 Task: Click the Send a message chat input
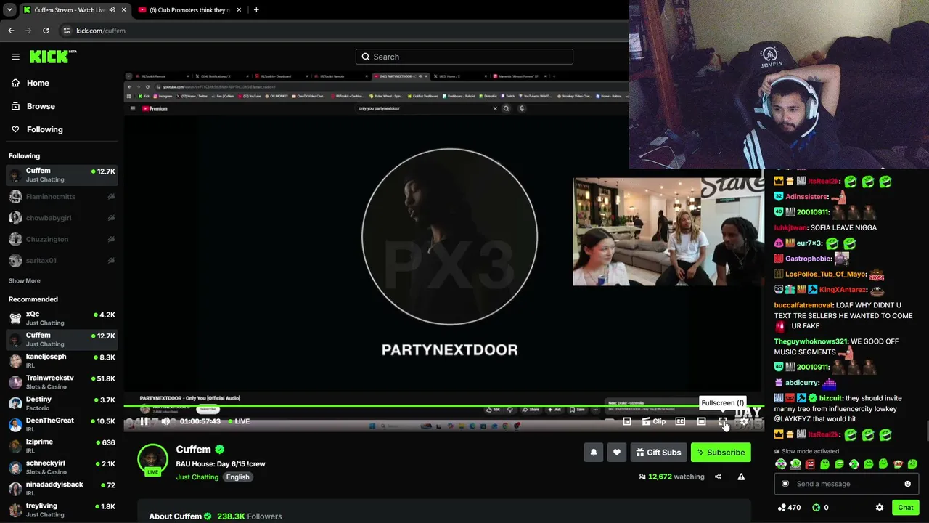[846, 484]
